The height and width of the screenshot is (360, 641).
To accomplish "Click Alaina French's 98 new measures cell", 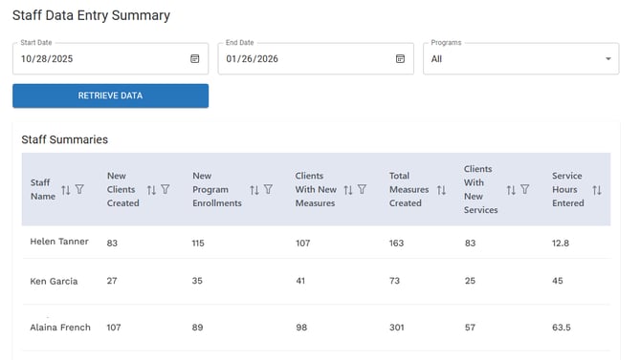I will pyautogui.click(x=301, y=328).
